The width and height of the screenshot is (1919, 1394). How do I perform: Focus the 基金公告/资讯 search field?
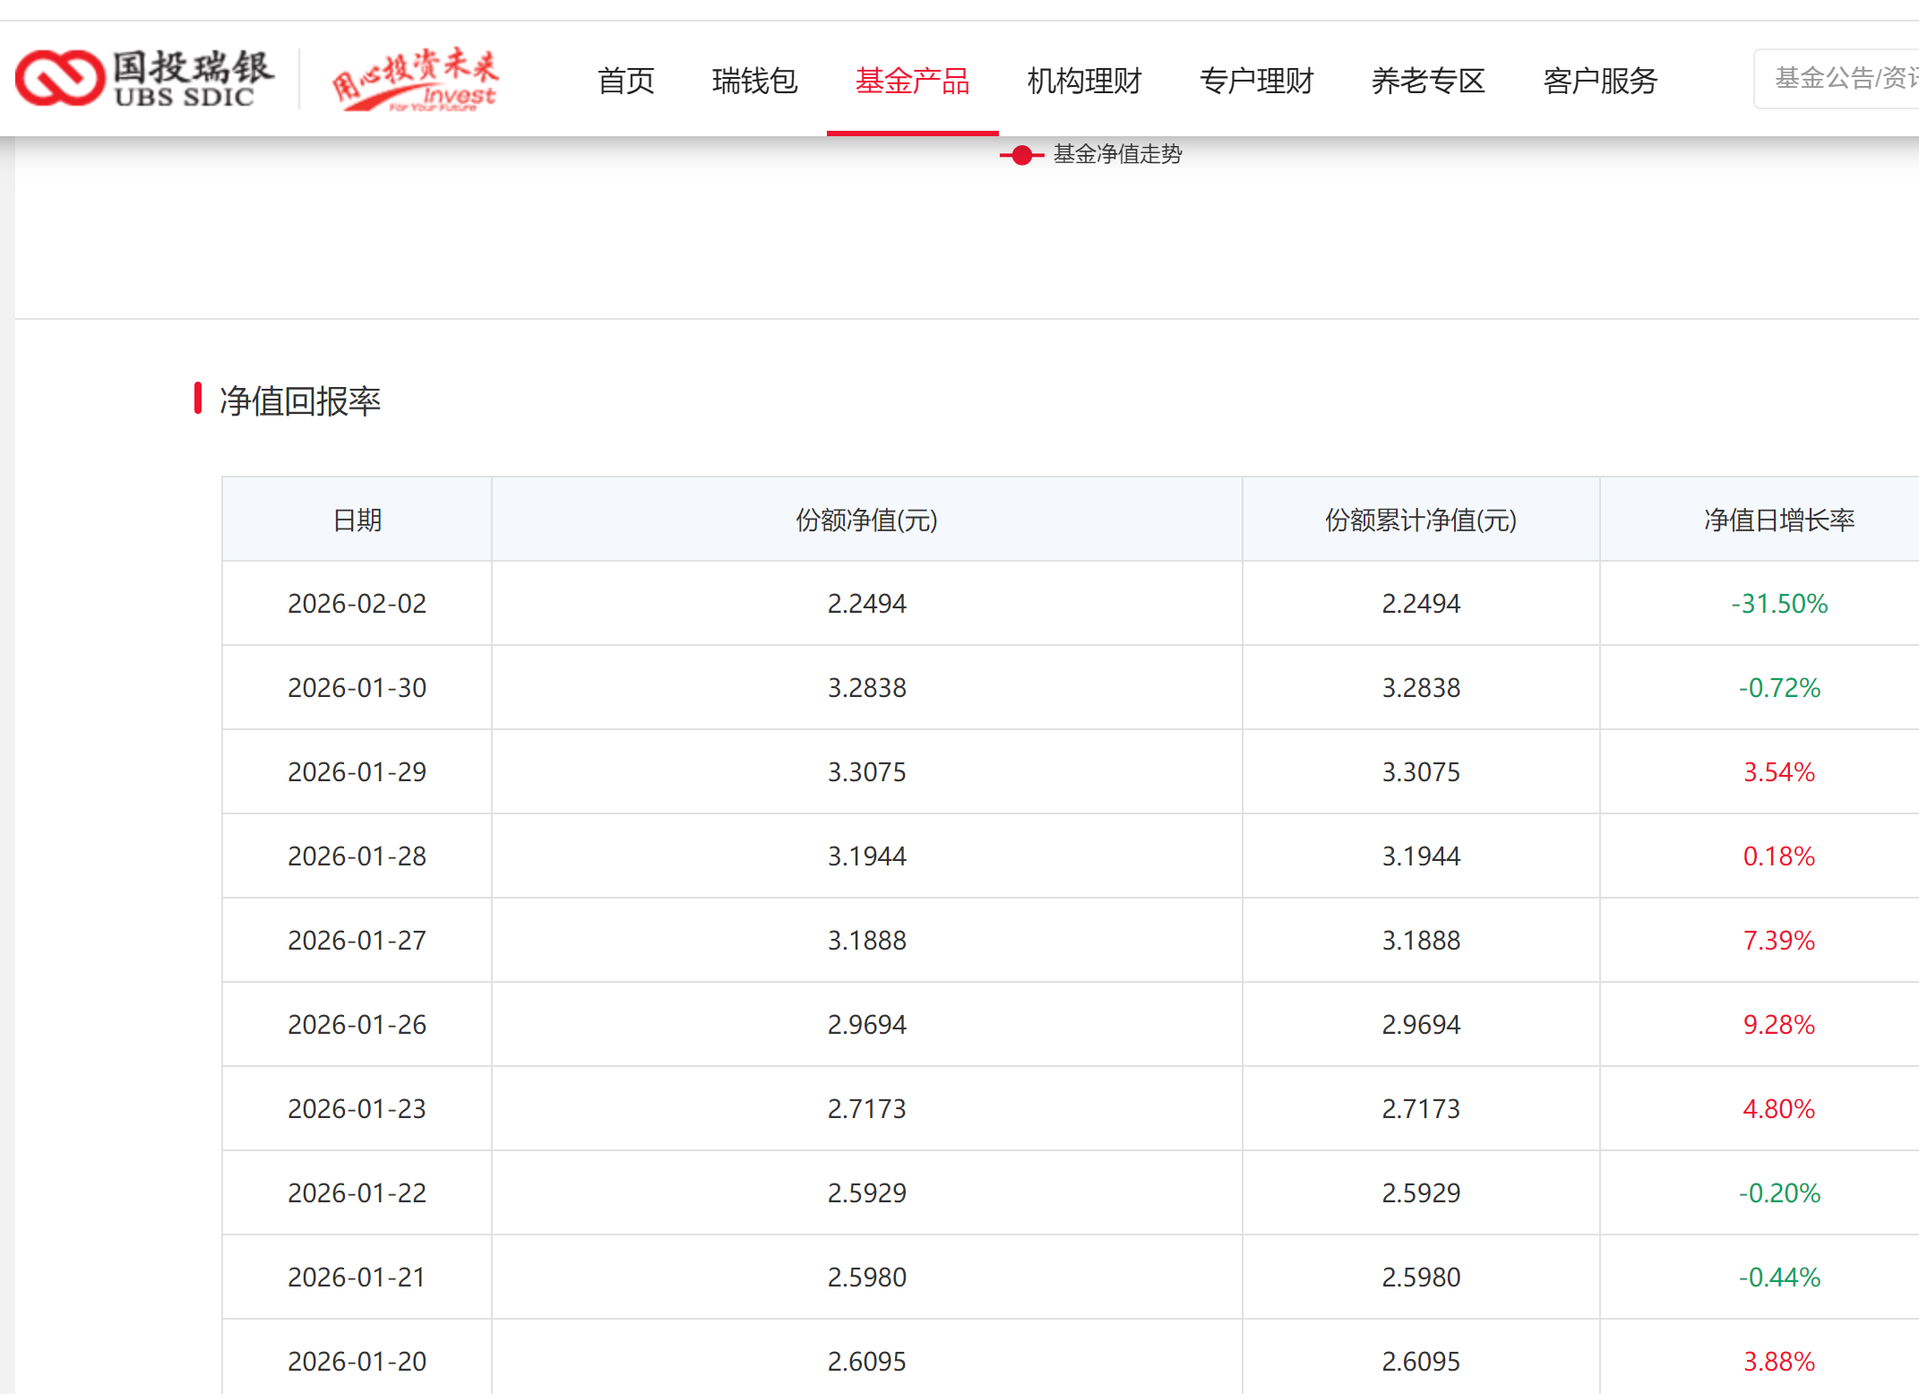[x=1837, y=79]
